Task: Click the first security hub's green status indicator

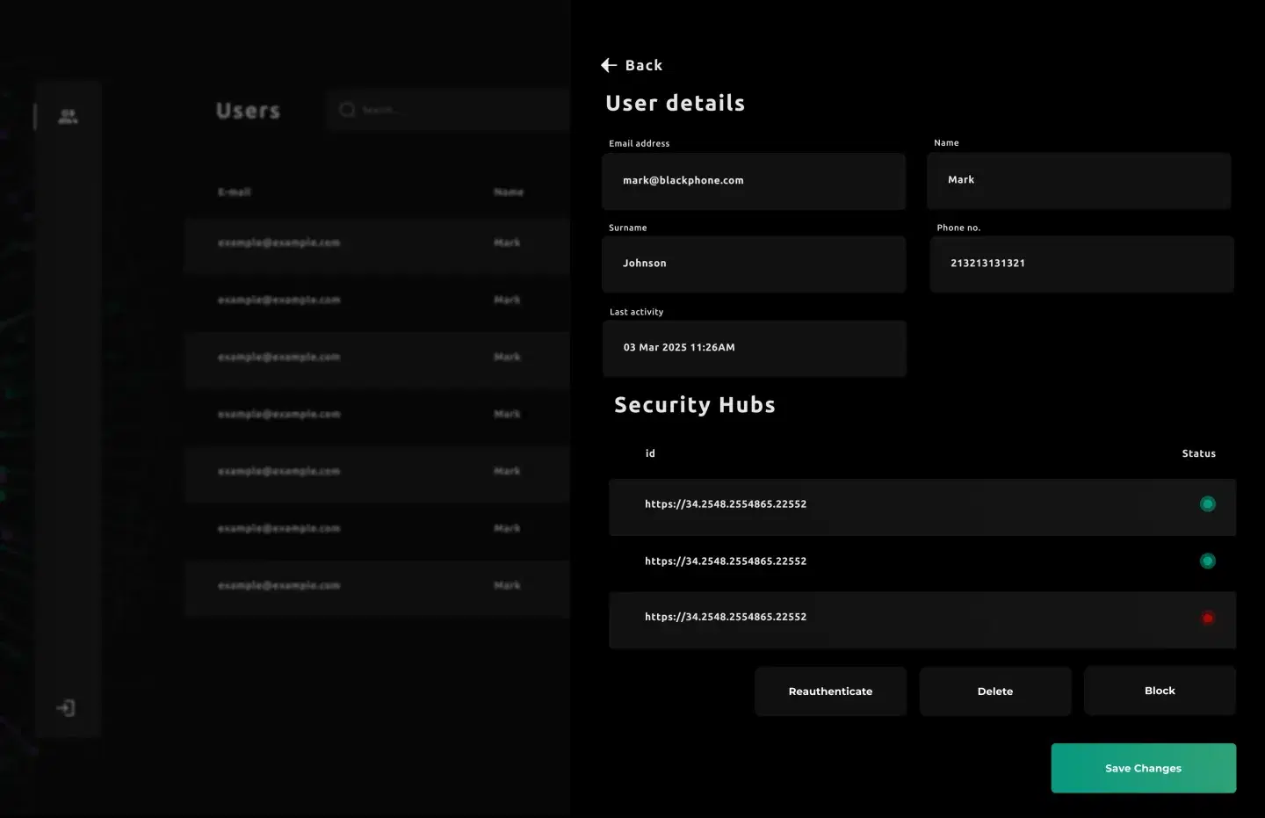Action: [1208, 503]
